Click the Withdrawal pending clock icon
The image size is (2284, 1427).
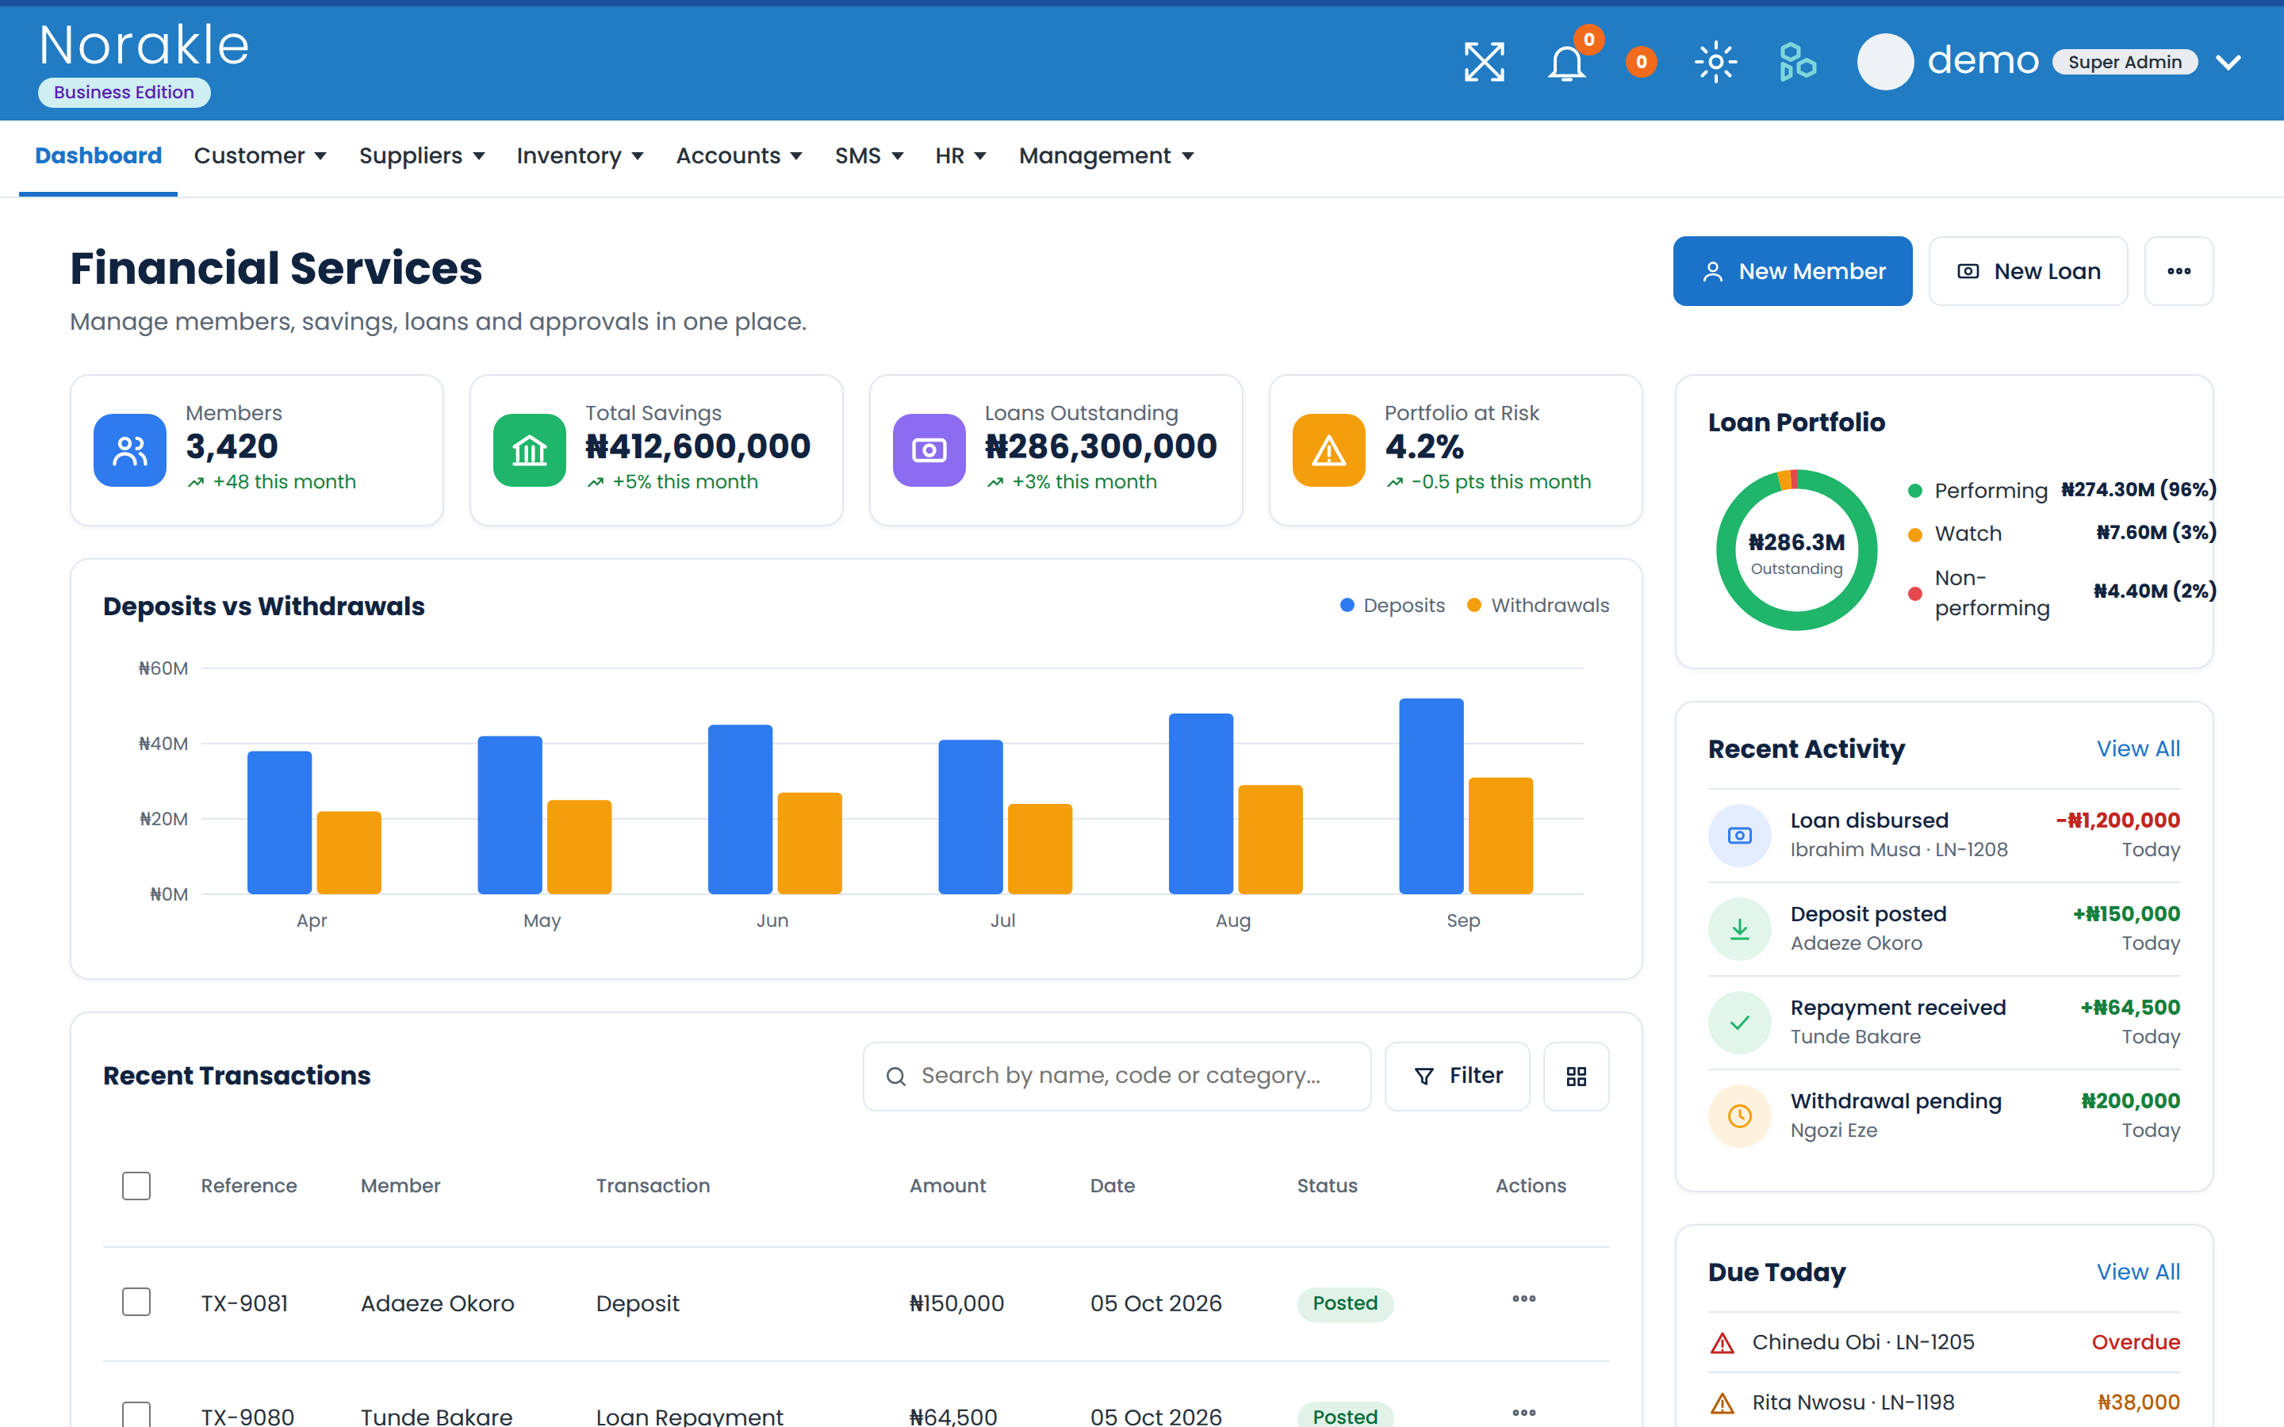tap(1739, 1115)
